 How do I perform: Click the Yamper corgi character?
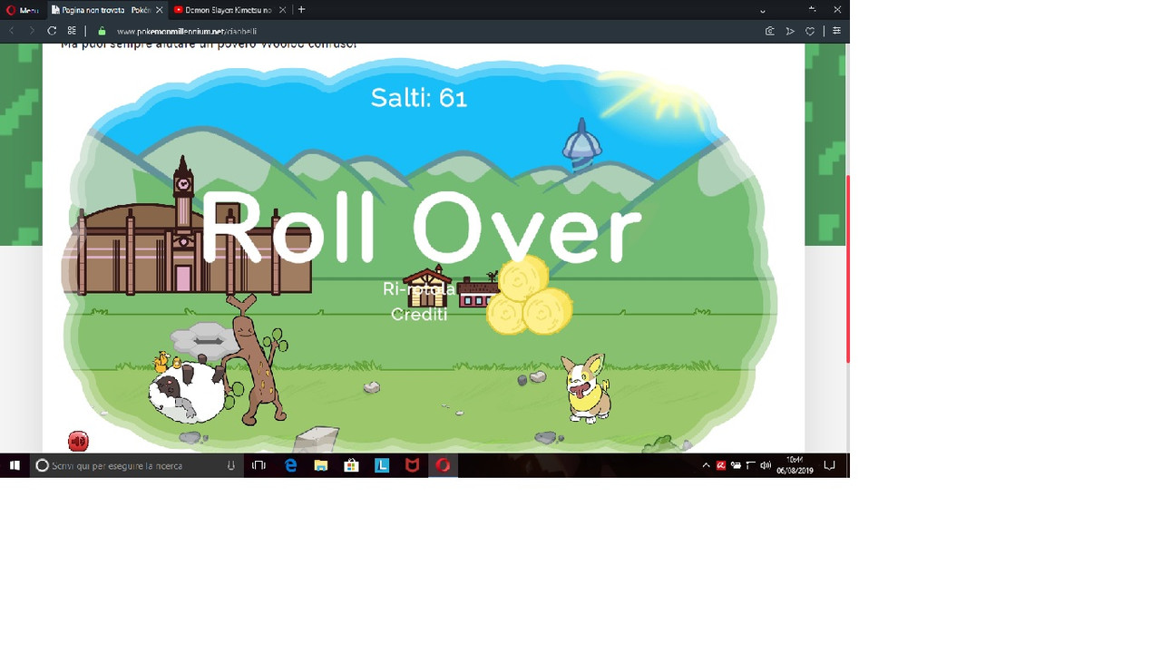click(586, 388)
